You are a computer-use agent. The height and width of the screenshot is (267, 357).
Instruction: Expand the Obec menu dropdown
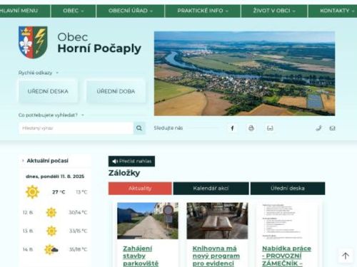tap(74, 11)
